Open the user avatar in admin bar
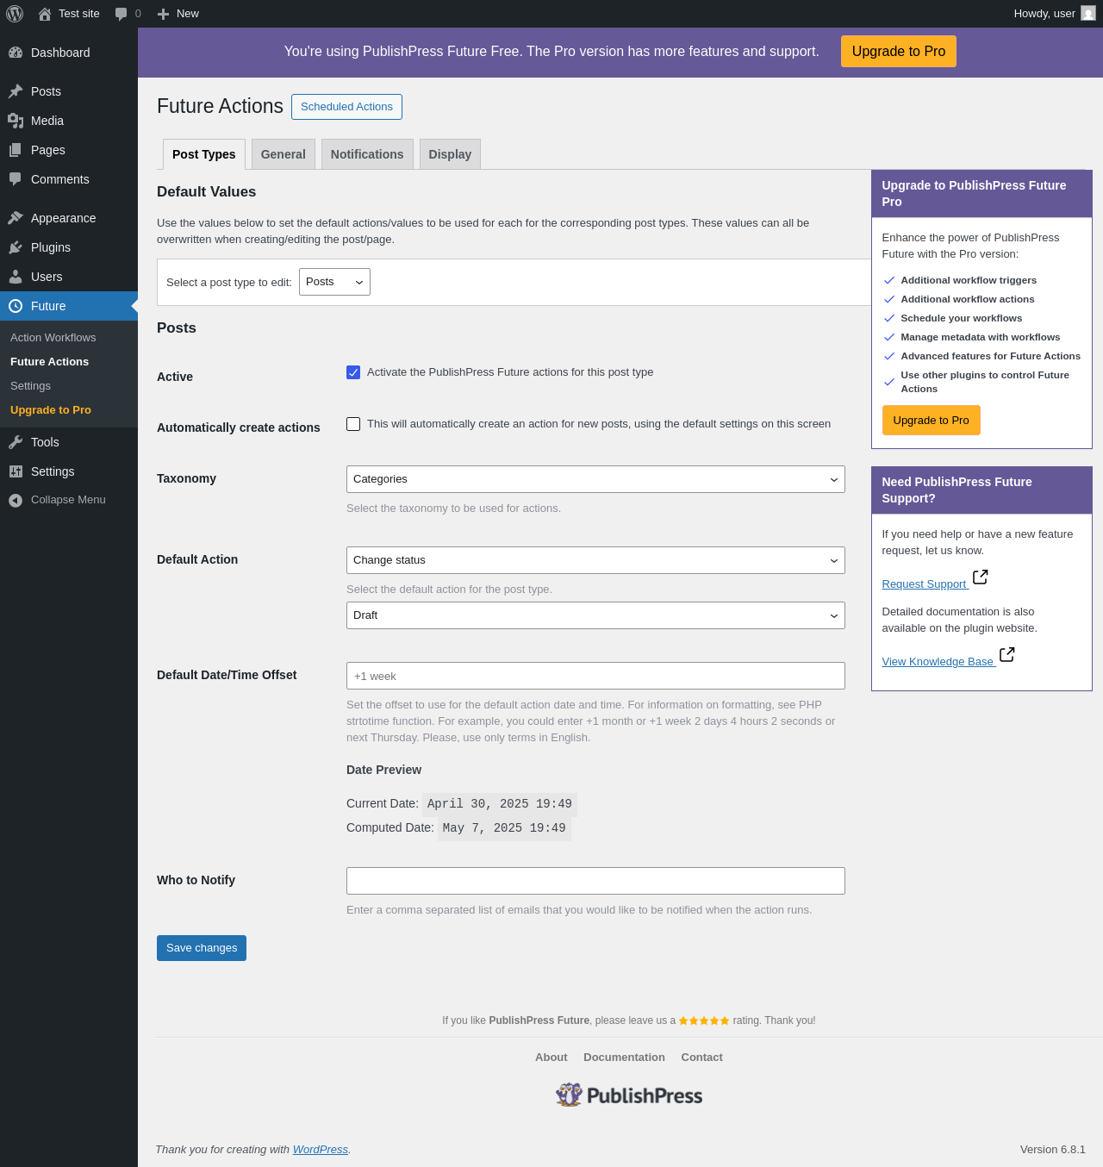Viewport: 1103px width, 1167px height. click(x=1088, y=14)
